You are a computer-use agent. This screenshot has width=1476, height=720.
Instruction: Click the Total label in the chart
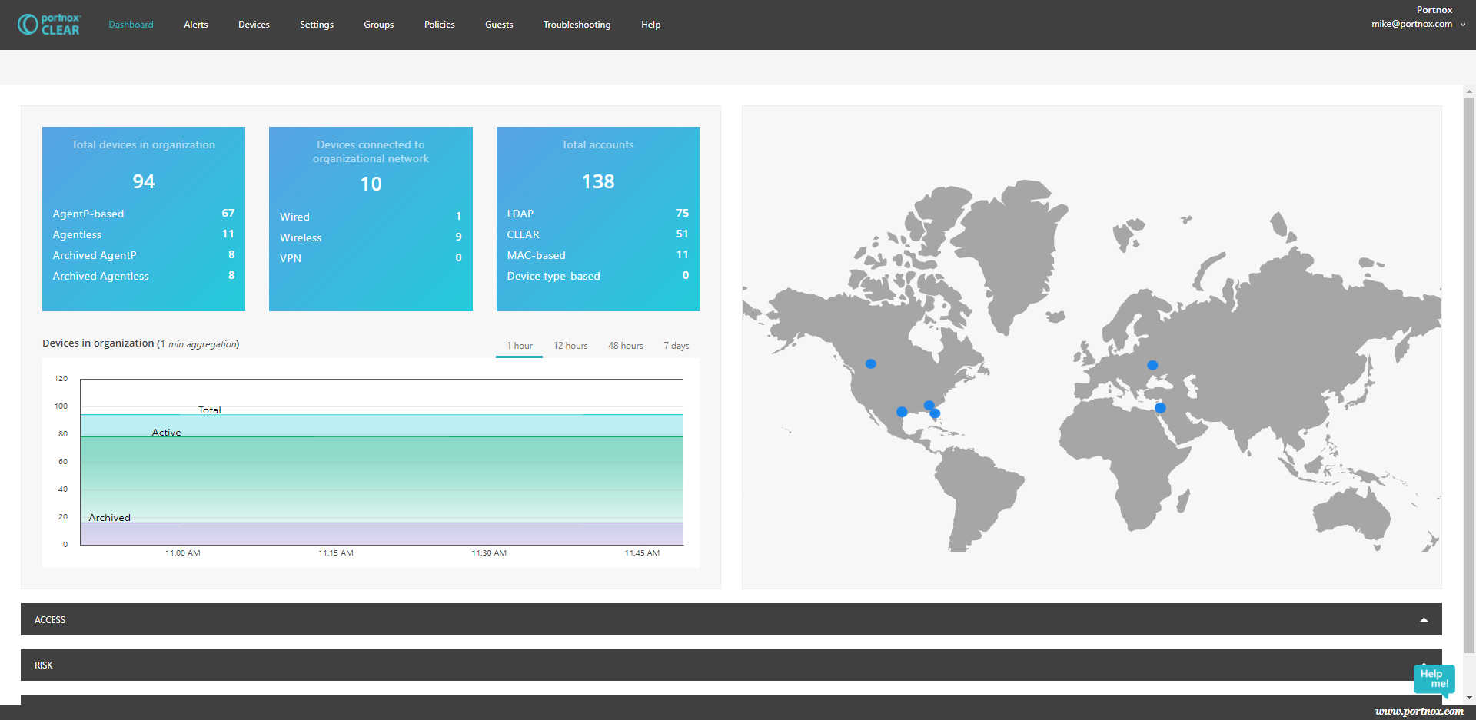[x=210, y=410]
